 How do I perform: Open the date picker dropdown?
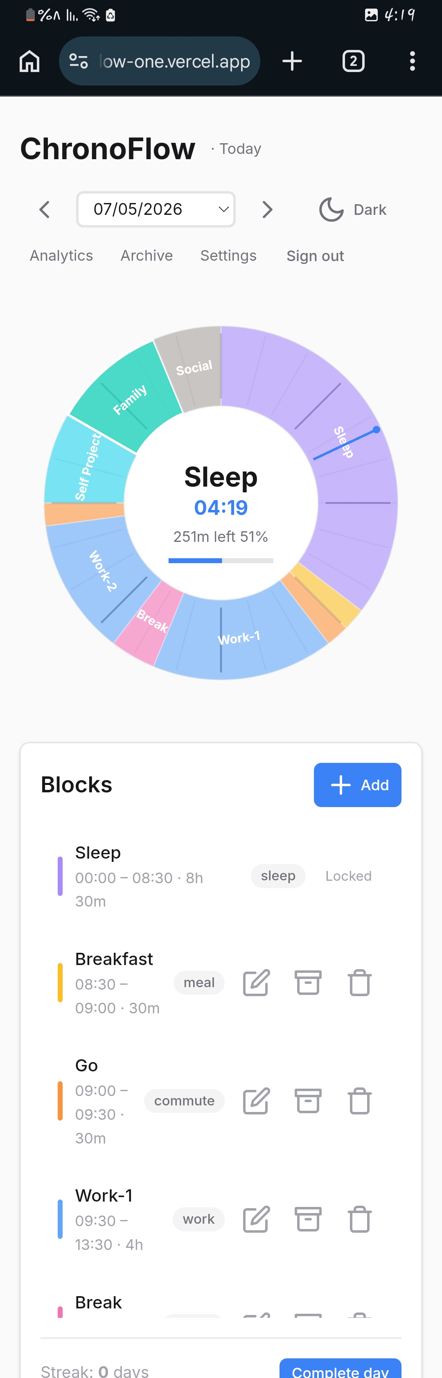coord(156,209)
